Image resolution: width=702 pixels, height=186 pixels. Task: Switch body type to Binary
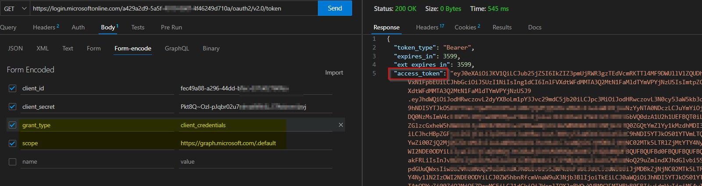pyautogui.click(x=211, y=48)
